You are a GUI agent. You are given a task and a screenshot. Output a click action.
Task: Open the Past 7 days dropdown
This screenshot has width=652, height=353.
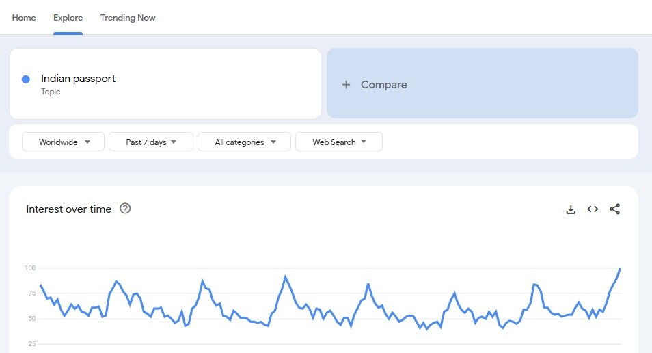click(x=151, y=142)
